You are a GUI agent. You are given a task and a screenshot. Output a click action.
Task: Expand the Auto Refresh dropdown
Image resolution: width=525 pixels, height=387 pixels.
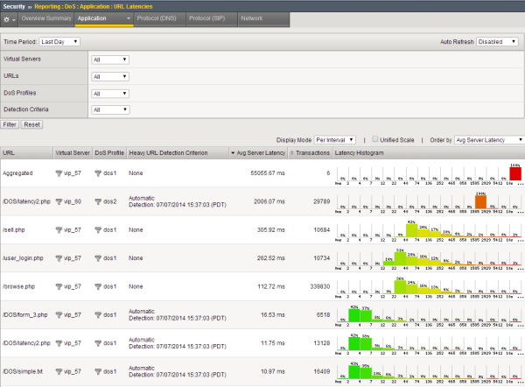[497, 41]
